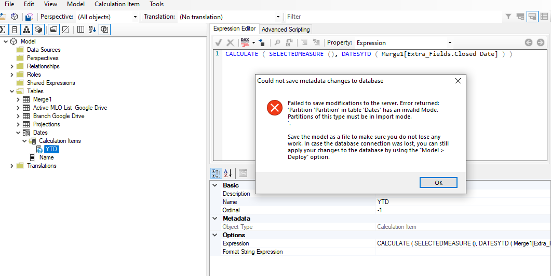Click the categorized properties view icon
Viewport: 551px width, 276px height.
tap(216, 173)
